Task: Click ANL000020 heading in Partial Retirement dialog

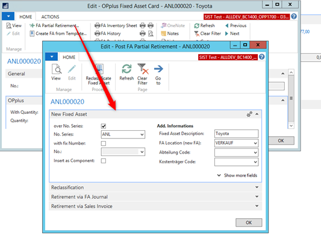Action: (x=67, y=102)
